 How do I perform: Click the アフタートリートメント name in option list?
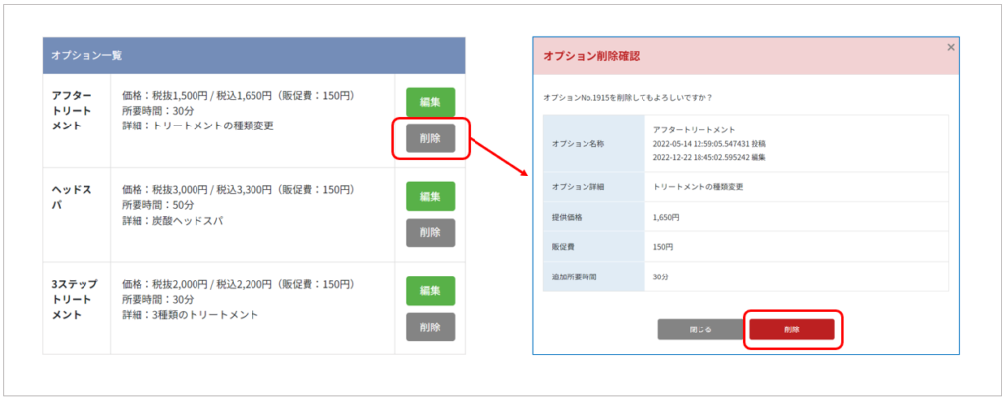coord(73,110)
